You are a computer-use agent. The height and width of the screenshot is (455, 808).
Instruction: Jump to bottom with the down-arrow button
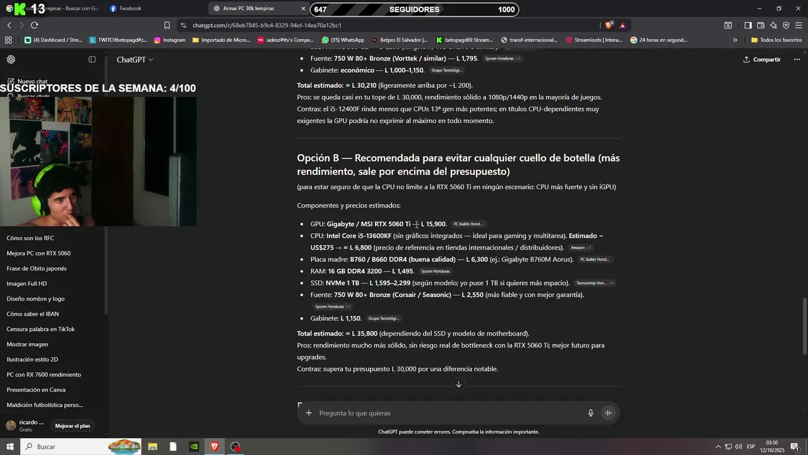coord(458,384)
